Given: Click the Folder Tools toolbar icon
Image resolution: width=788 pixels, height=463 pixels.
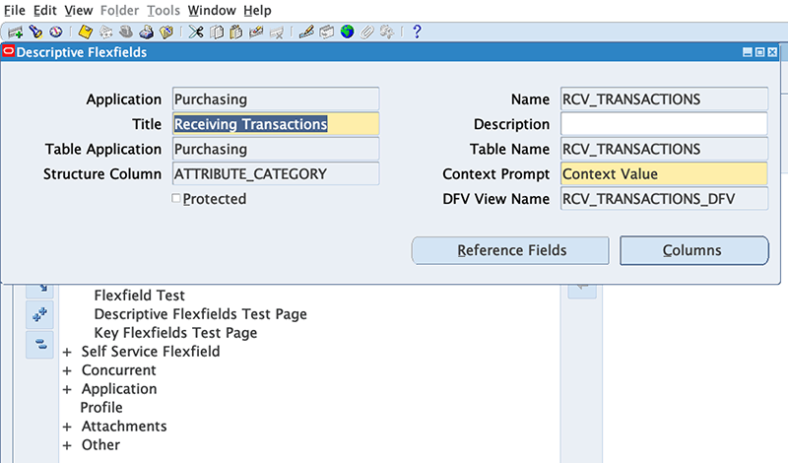Looking at the screenshot, I should point(387,33).
